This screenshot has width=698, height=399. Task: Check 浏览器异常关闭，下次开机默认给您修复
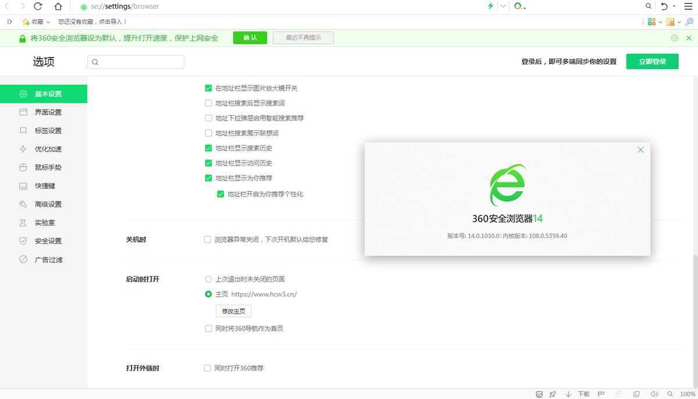click(208, 239)
